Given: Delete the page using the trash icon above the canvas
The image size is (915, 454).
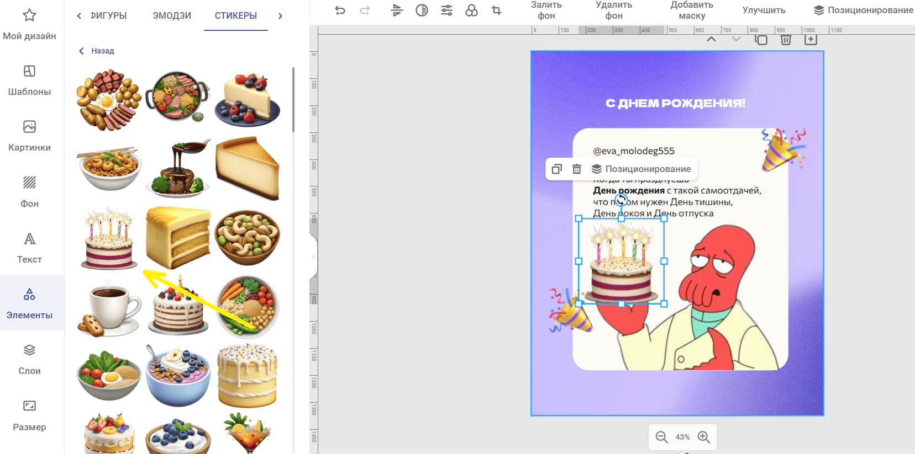Looking at the screenshot, I should [786, 39].
